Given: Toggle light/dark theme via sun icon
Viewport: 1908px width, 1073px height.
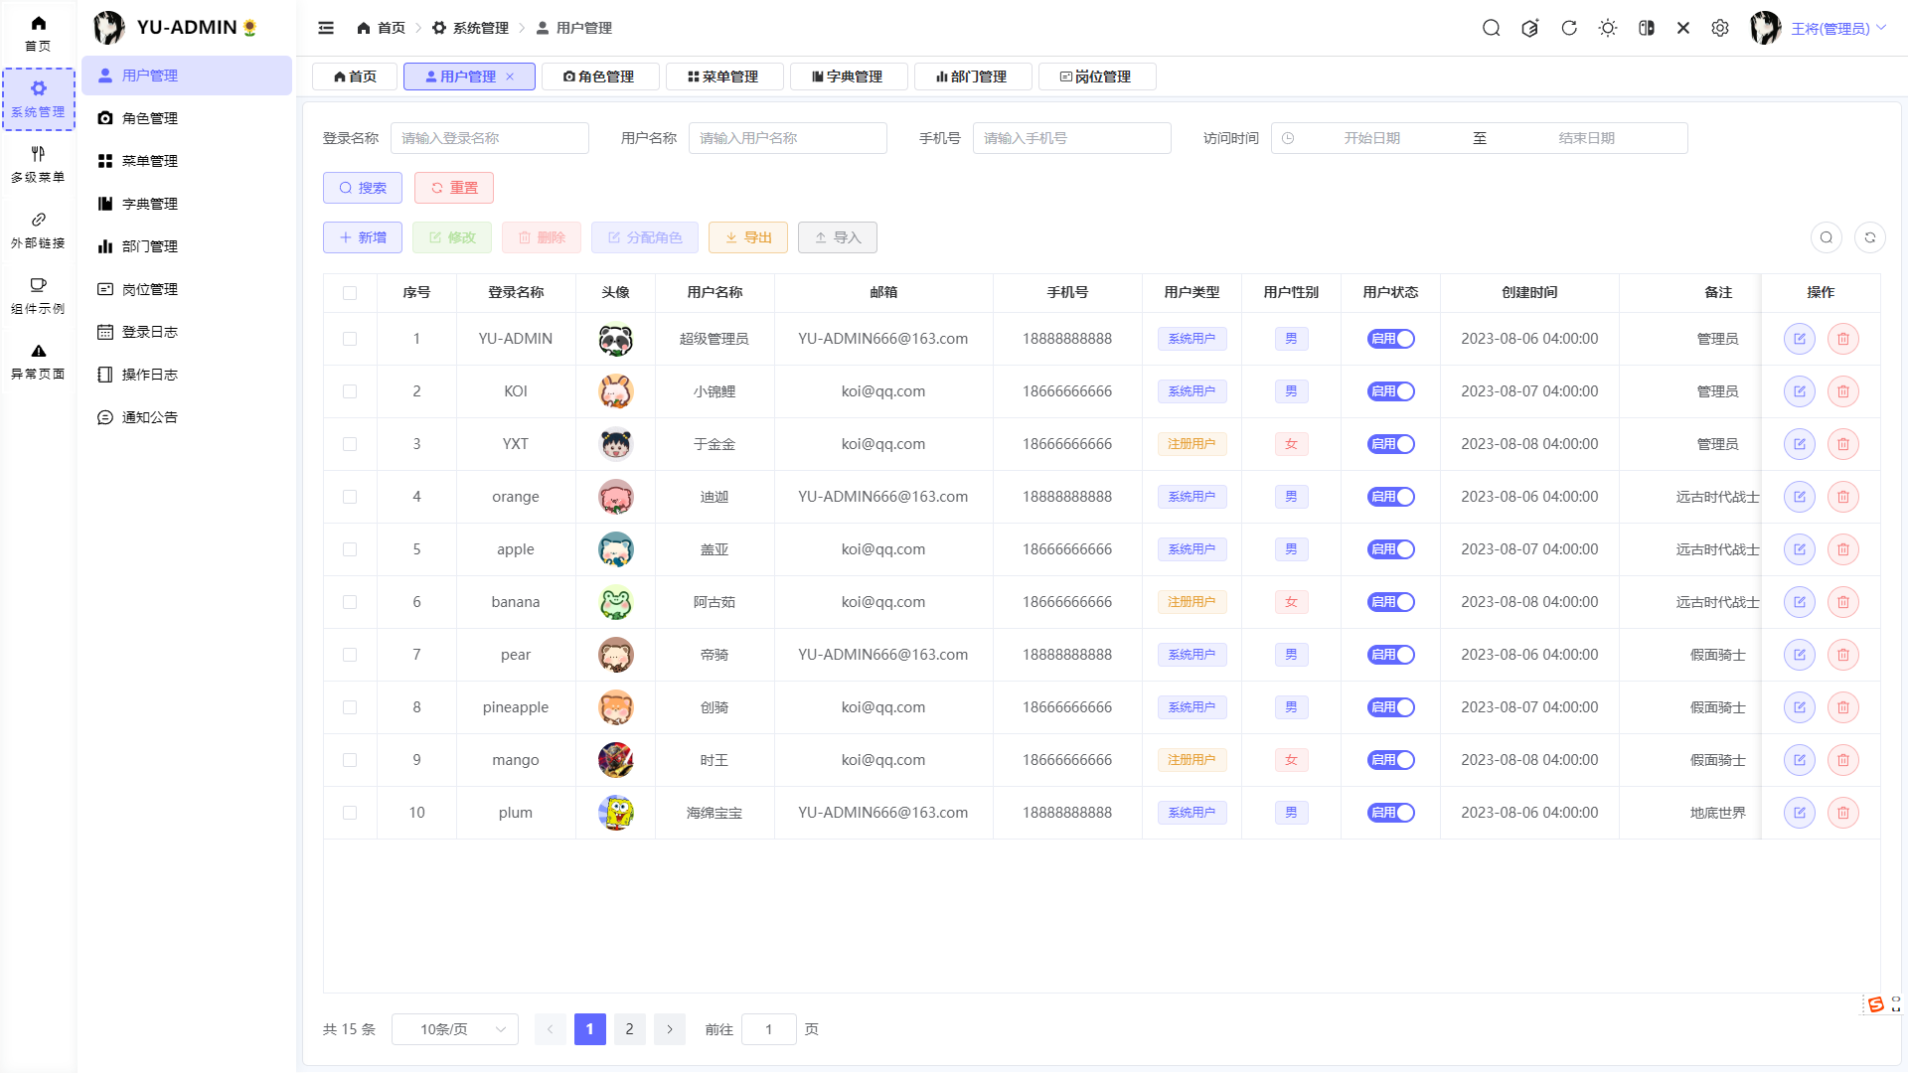Looking at the screenshot, I should point(1608,28).
